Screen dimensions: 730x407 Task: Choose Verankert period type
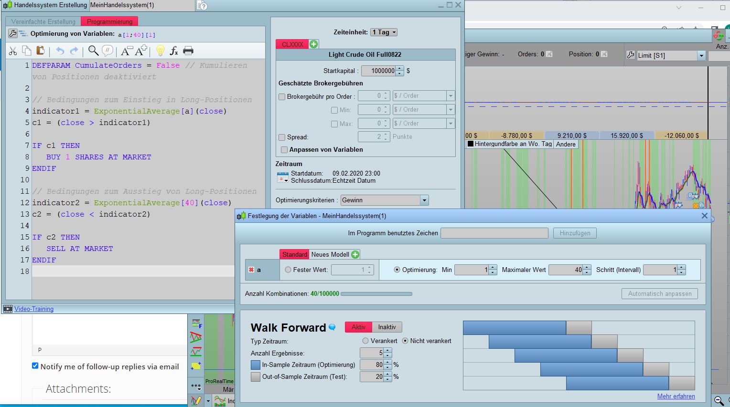pyautogui.click(x=365, y=341)
